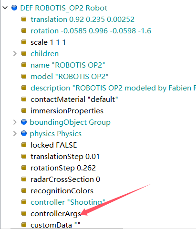
Task: Click the field icon next to contactMaterial
Action: coord(24,99)
